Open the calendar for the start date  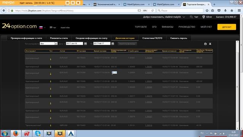[85, 44]
